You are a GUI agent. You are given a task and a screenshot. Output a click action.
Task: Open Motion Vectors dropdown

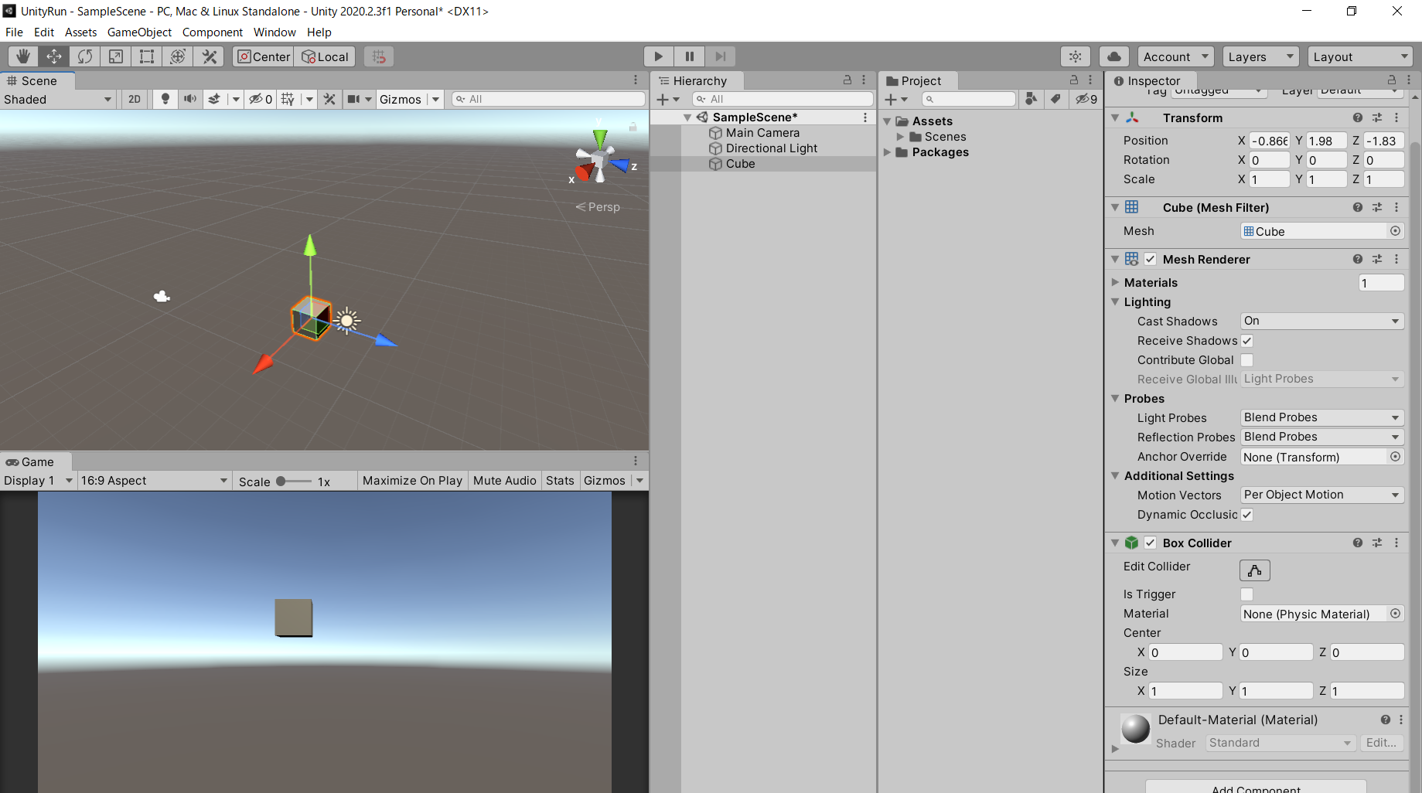click(1322, 495)
